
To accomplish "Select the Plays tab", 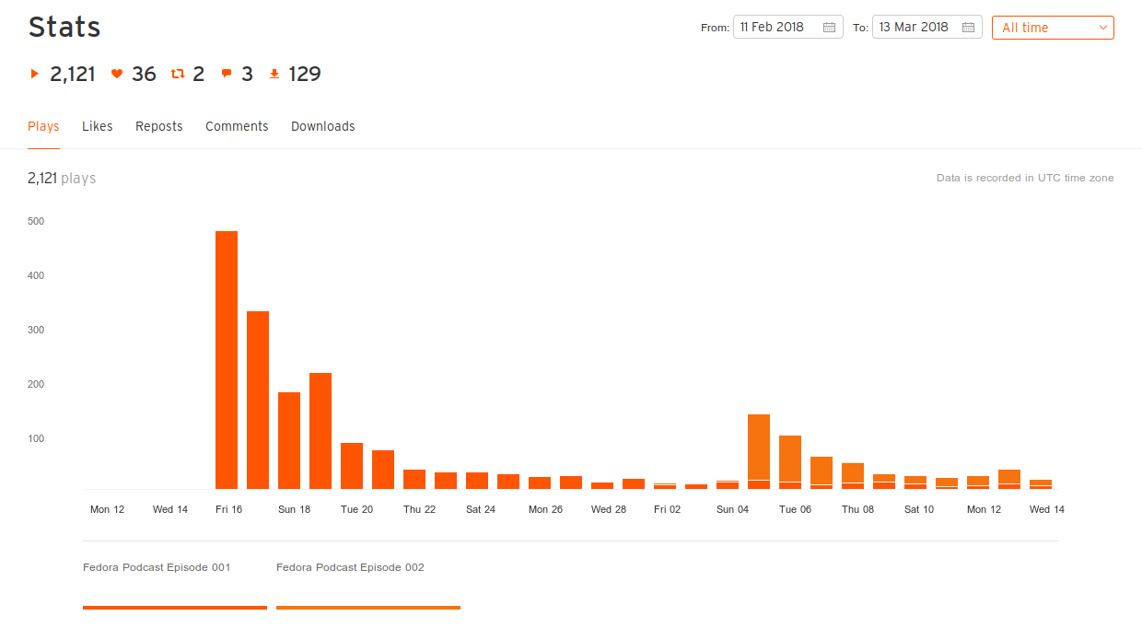I will (43, 126).
